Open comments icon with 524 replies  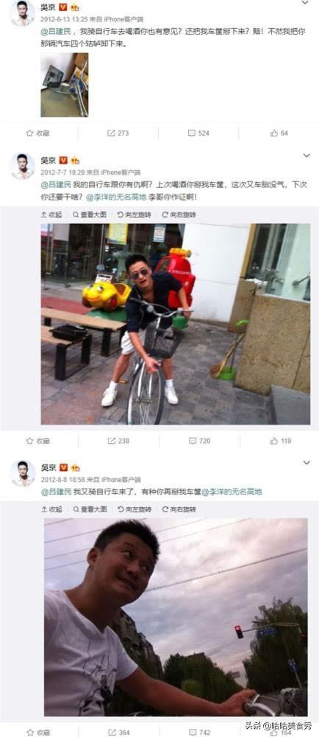[x=198, y=133]
